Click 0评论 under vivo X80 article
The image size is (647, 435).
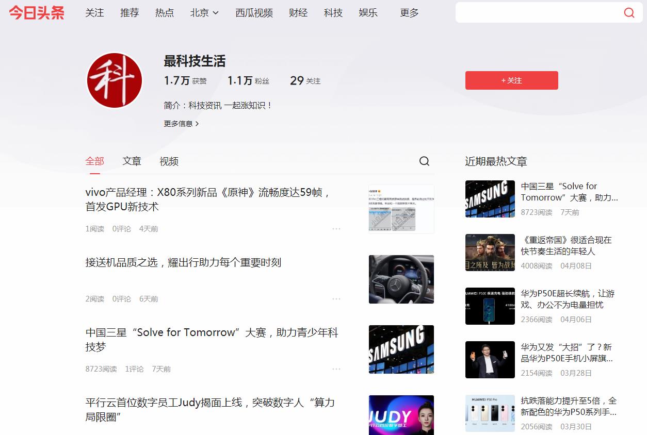(x=122, y=229)
